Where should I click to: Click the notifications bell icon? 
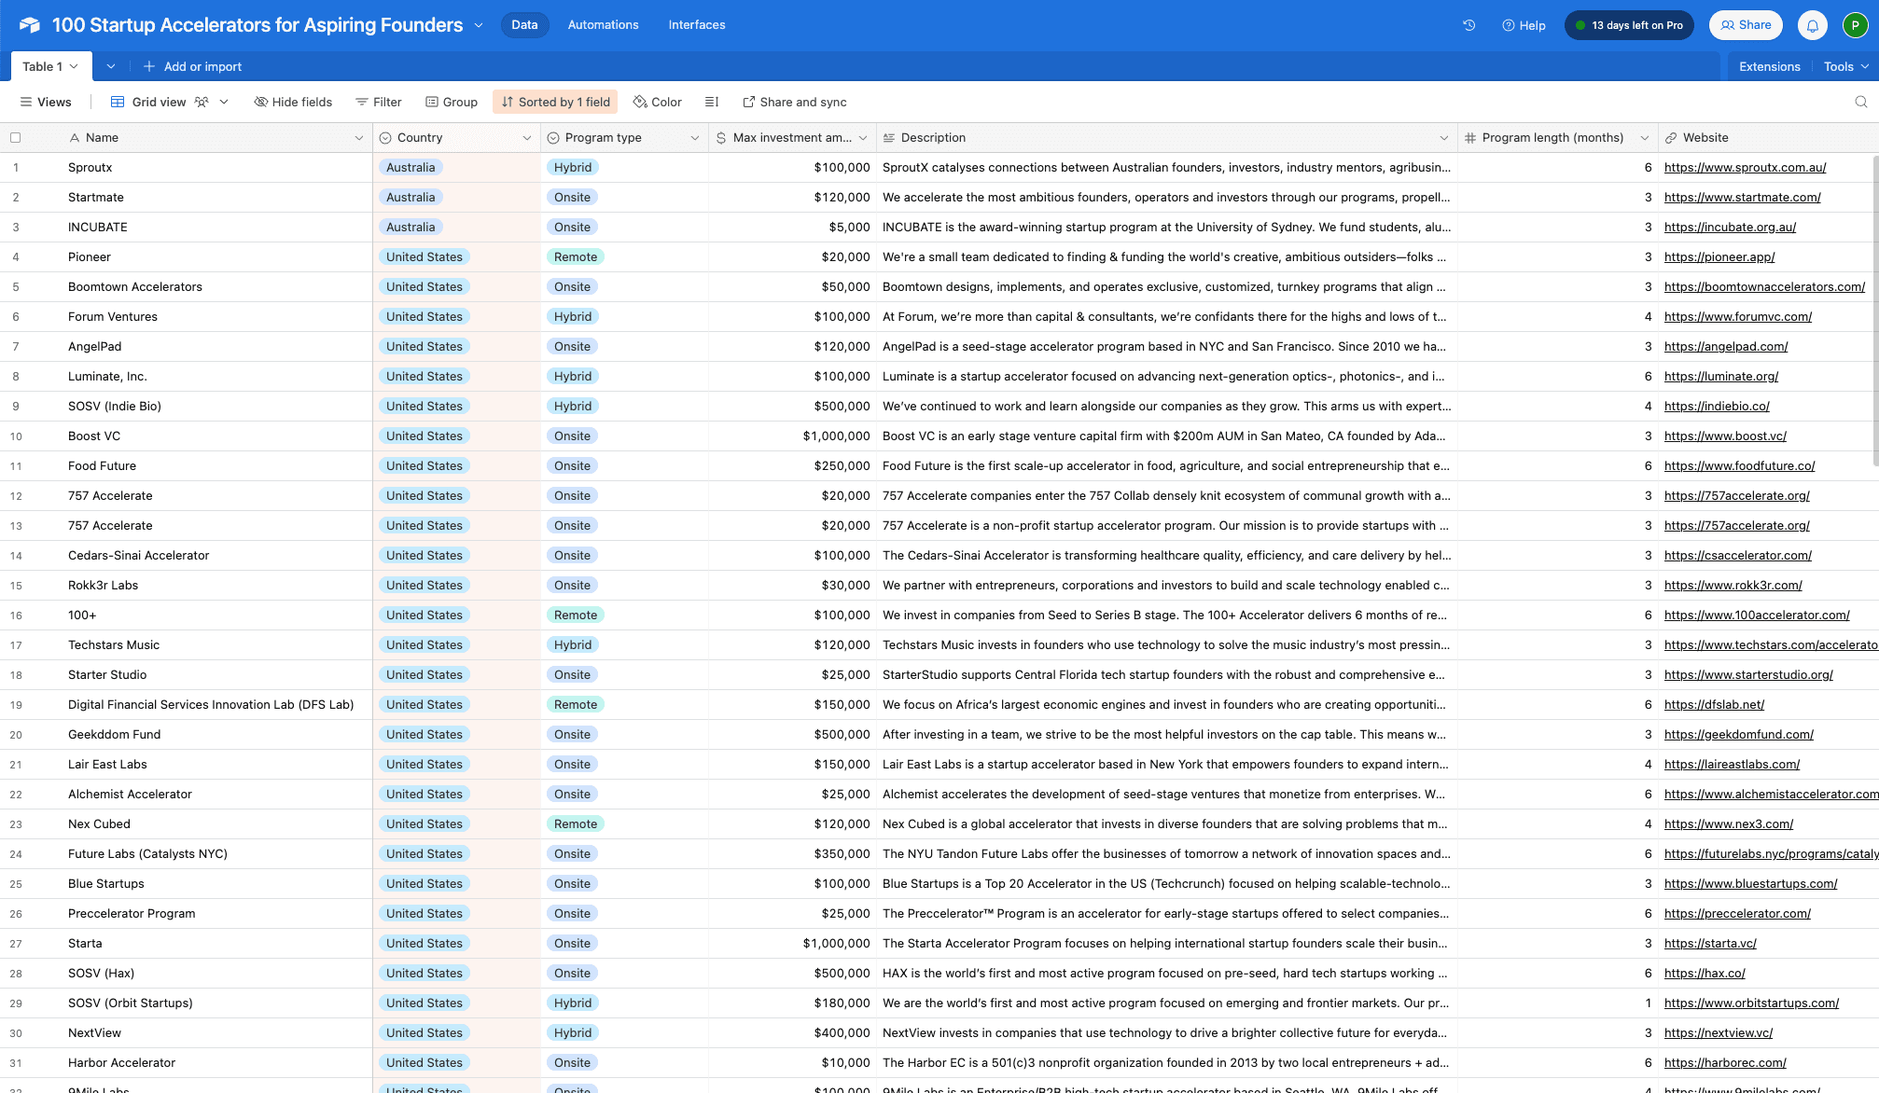(1812, 25)
